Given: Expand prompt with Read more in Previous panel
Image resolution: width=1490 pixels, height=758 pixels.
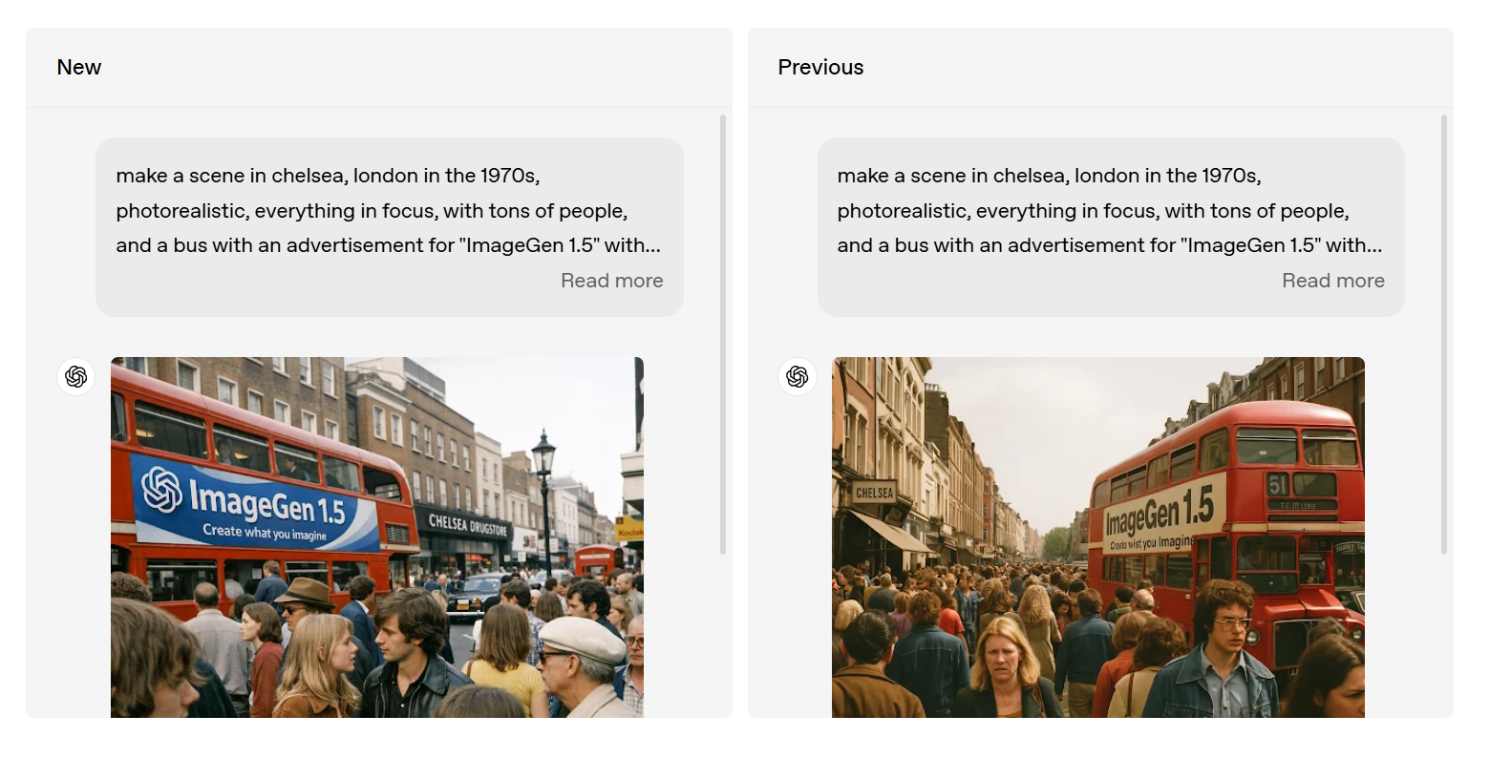Looking at the screenshot, I should point(1333,281).
